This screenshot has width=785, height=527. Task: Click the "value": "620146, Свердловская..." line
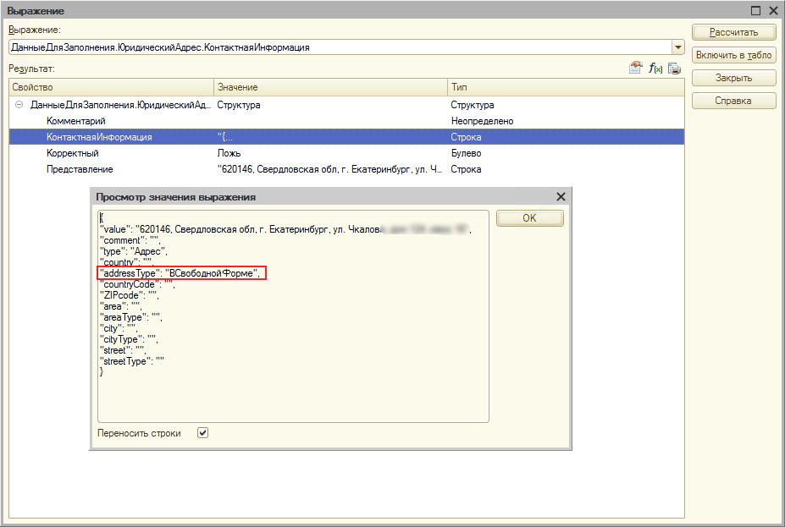pos(285,229)
